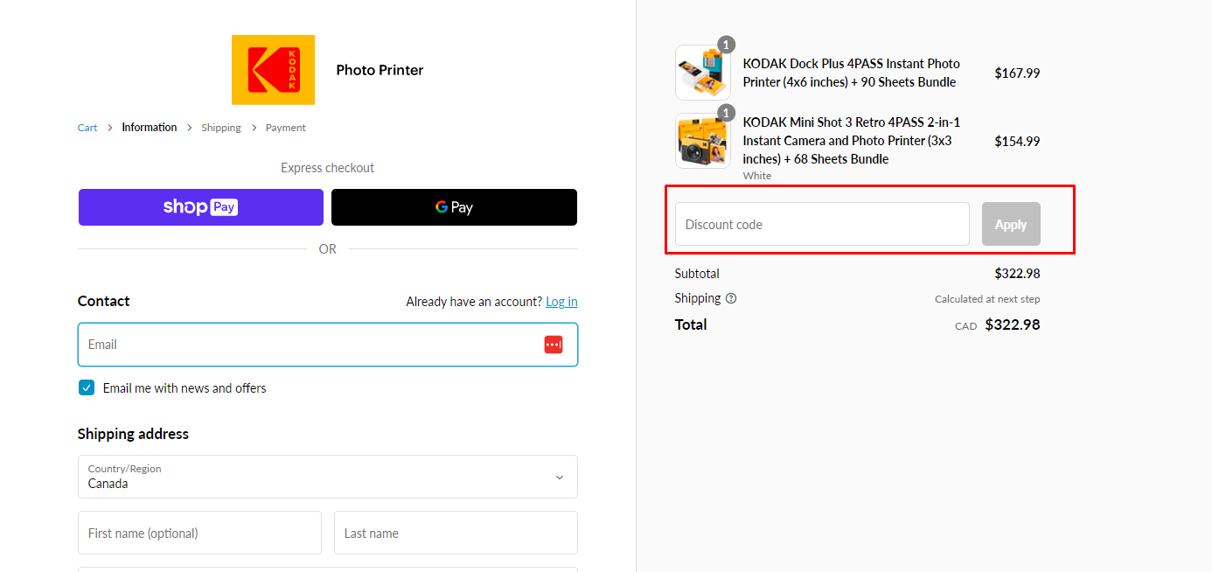Pay with Shop Pay express checkout
The image size is (1212, 572).
tap(200, 207)
